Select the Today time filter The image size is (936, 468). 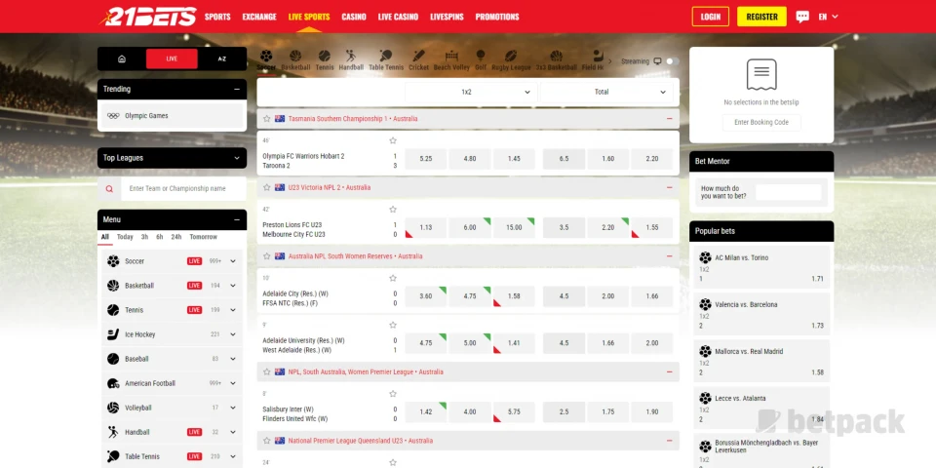[125, 237]
